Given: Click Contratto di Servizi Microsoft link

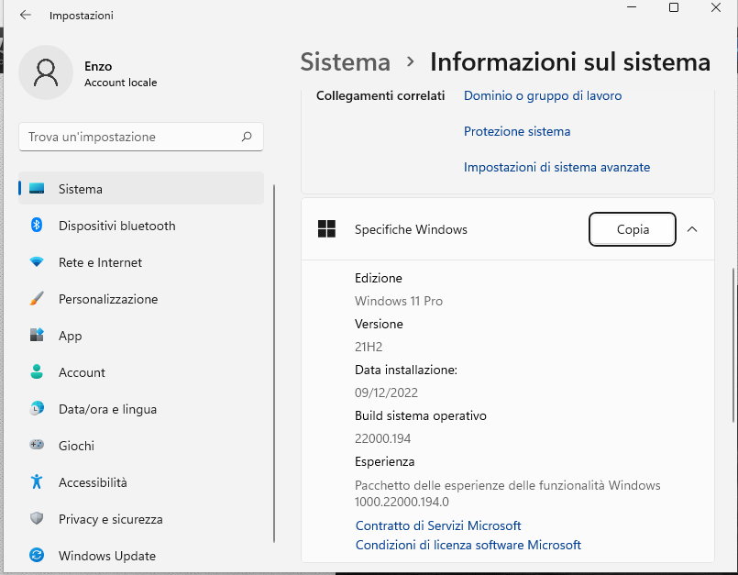Looking at the screenshot, I should pyautogui.click(x=438, y=525).
